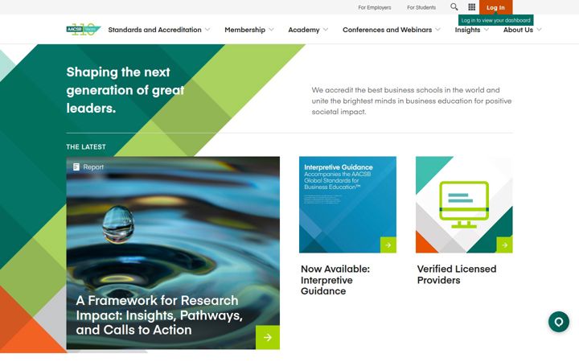
Task: Click 'Shaping the next generation' headline
Action: 125,90
